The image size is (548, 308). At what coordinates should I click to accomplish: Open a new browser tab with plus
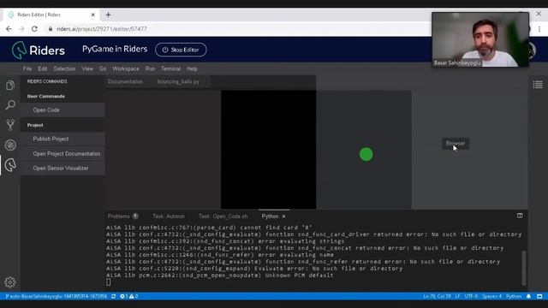[109, 15]
